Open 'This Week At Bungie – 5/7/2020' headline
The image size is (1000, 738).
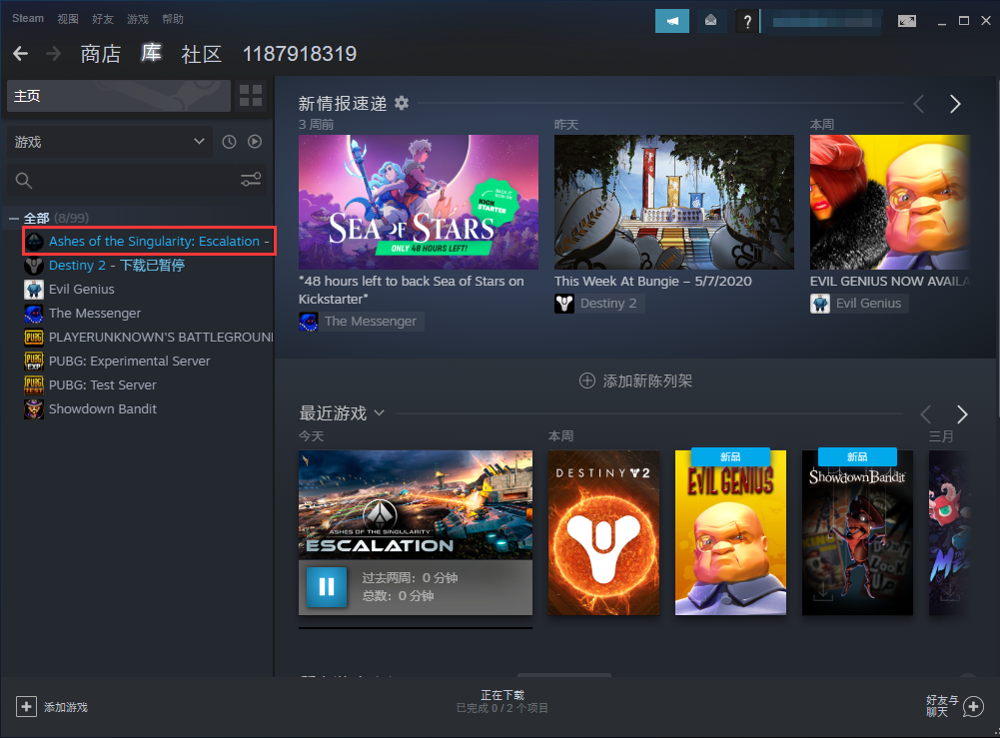point(653,281)
